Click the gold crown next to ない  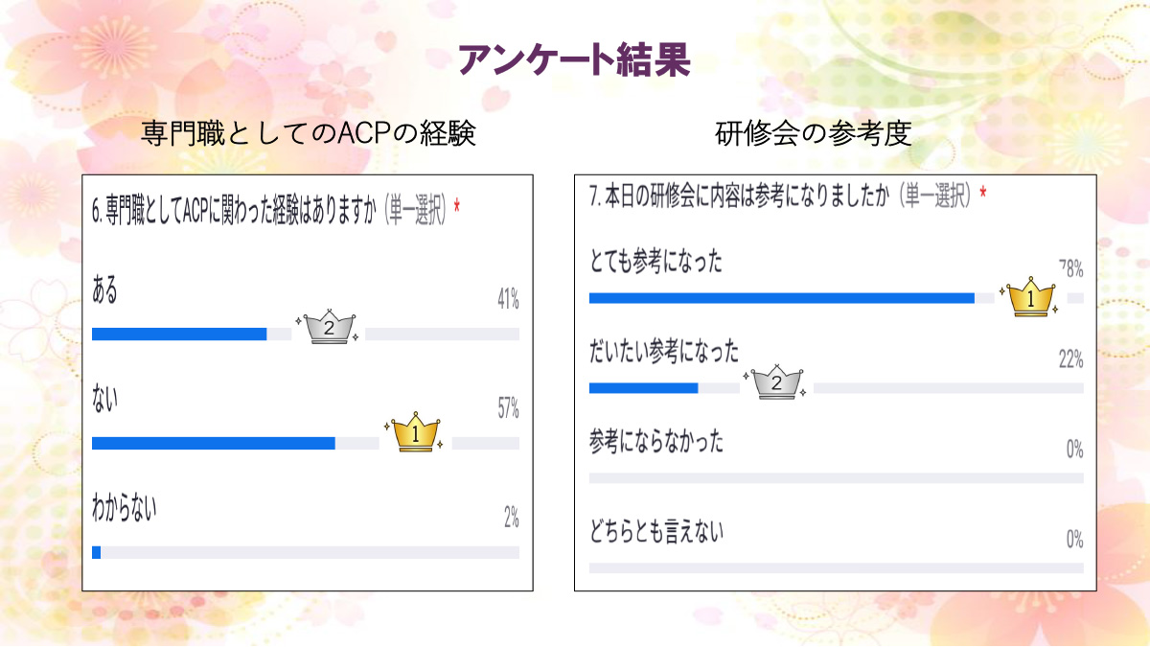415,433
